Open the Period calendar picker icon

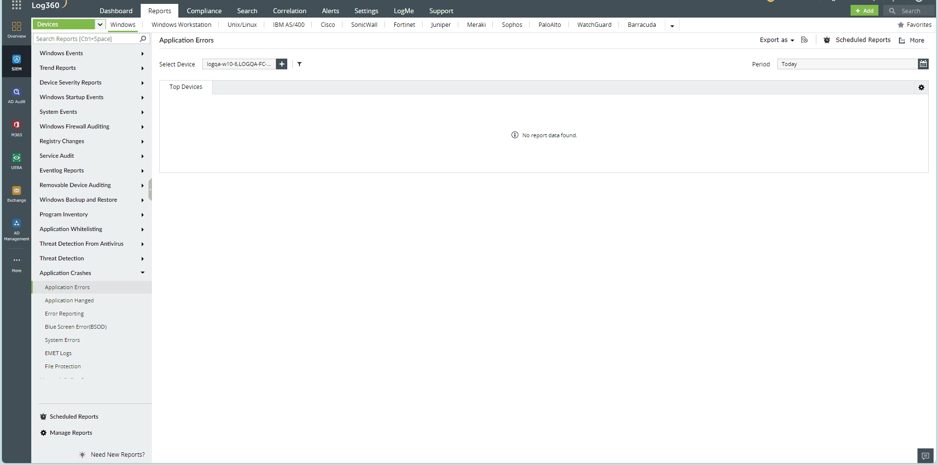pyautogui.click(x=923, y=64)
